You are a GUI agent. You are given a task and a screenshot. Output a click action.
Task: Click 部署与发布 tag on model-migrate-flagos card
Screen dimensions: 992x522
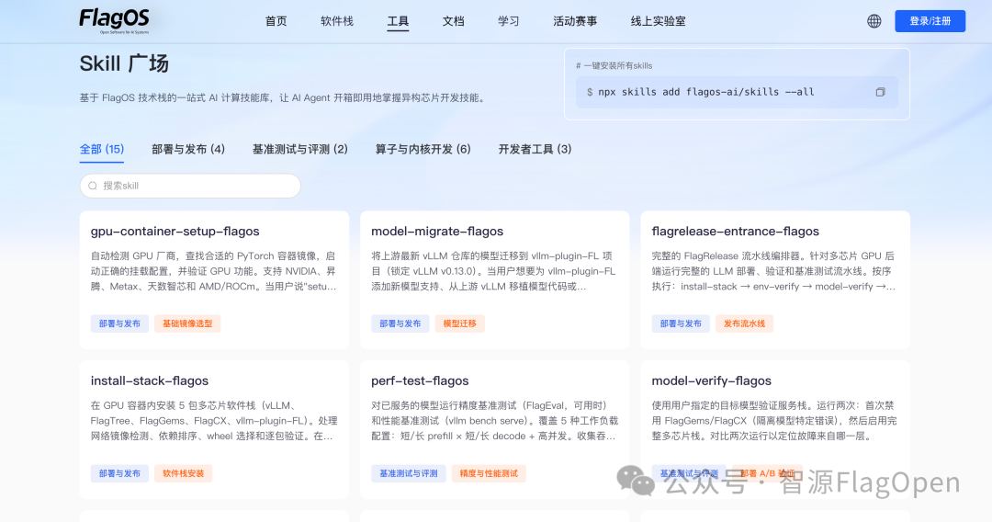[x=400, y=323]
